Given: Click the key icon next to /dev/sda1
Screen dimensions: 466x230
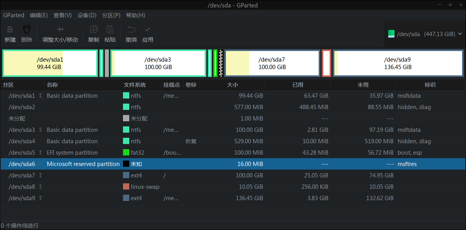Looking at the screenshot, I should [x=41, y=95].
